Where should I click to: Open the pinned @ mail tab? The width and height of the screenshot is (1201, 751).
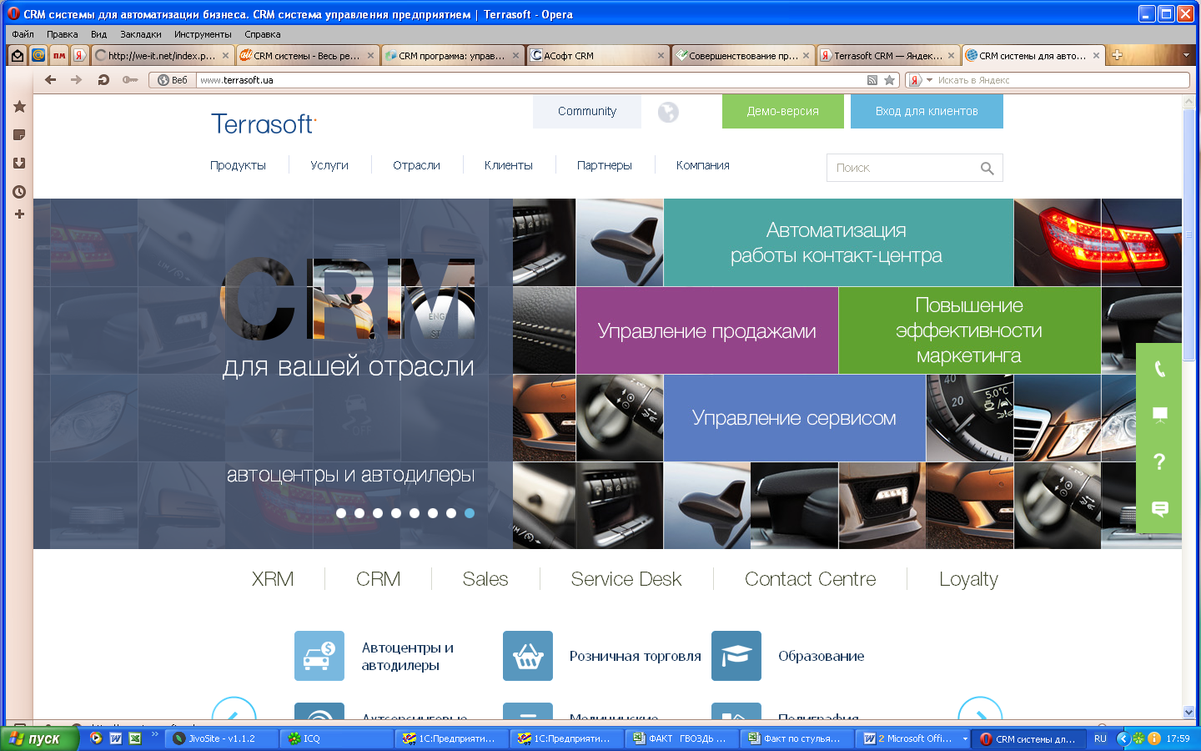(x=38, y=56)
